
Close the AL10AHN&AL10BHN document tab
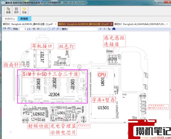tap(167, 24)
